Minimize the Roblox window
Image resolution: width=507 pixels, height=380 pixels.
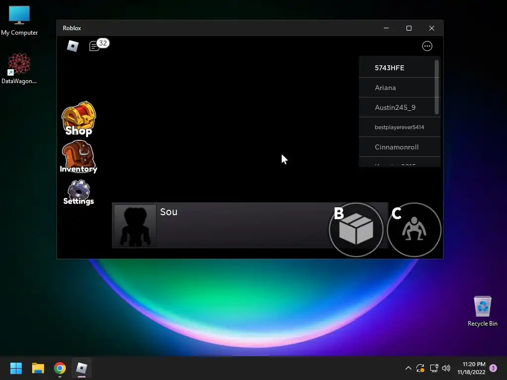click(386, 28)
